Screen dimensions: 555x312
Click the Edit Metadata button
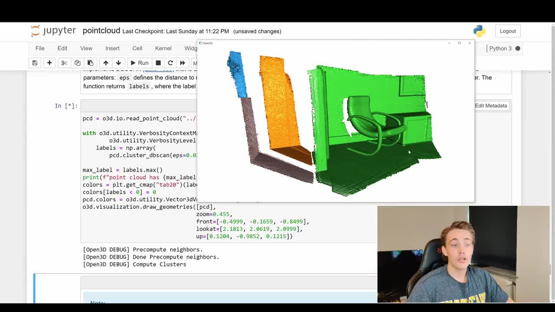(491, 106)
